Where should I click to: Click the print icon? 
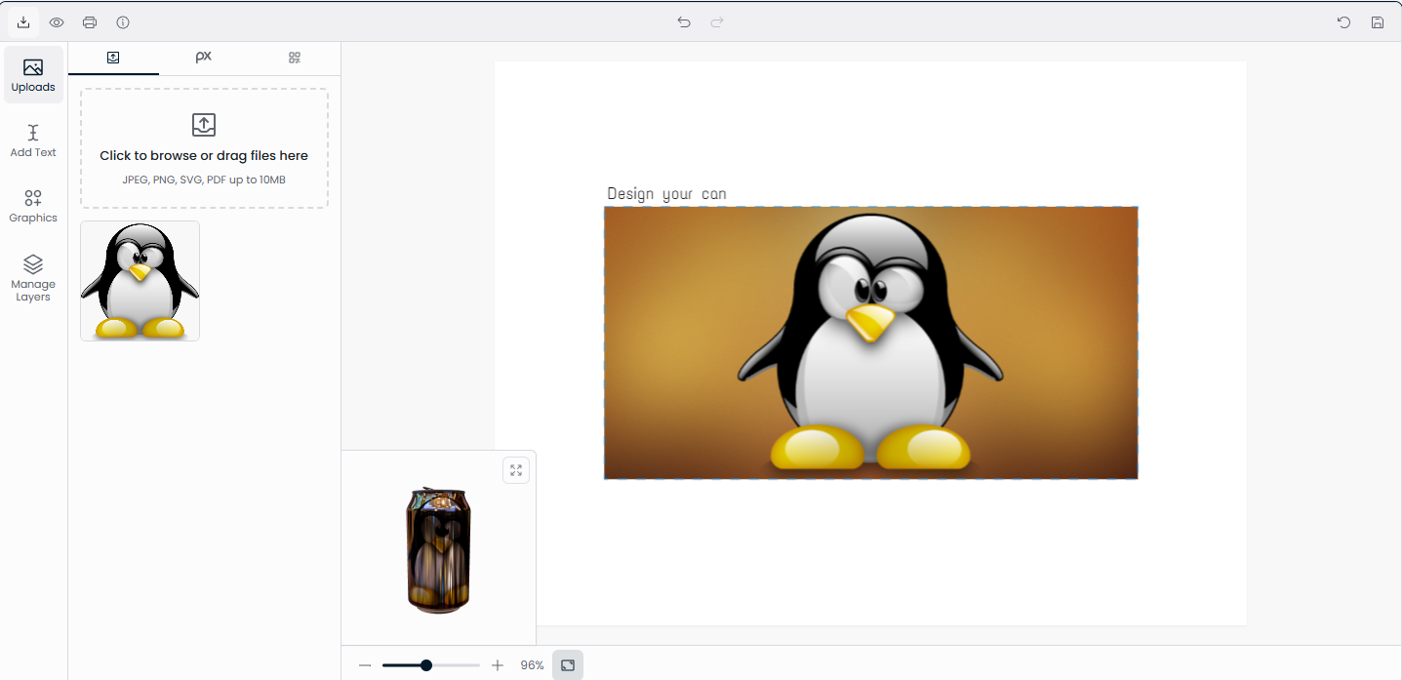point(90,21)
